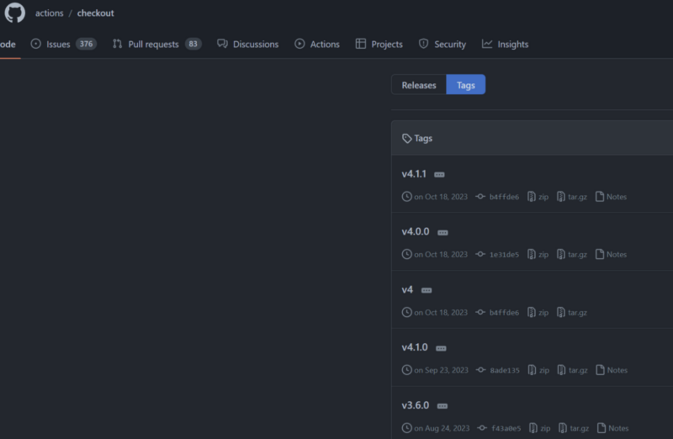Open the Pull requests tab
The width and height of the screenshot is (673, 439).
(157, 44)
